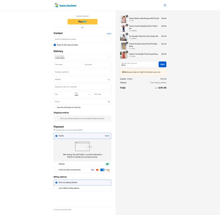The height and width of the screenshot is (215, 220).
Task: Focus the Email or mobile phone field
Action: point(82,39)
